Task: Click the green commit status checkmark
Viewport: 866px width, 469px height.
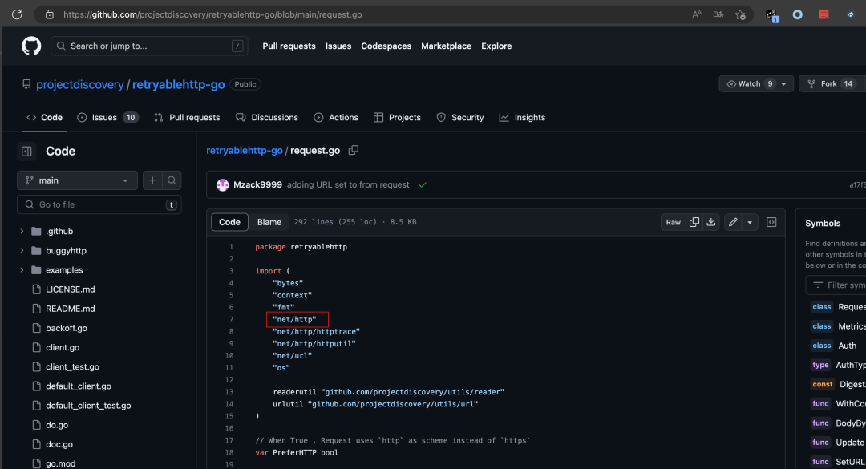Action: pyautogui.click(x=423, y=185)
